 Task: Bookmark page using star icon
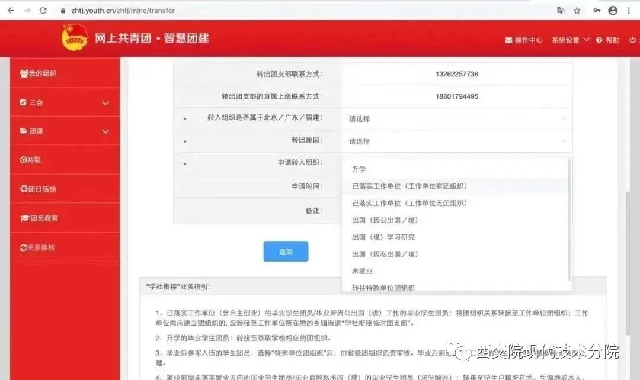pyautogui.click(x=577, y=11)
